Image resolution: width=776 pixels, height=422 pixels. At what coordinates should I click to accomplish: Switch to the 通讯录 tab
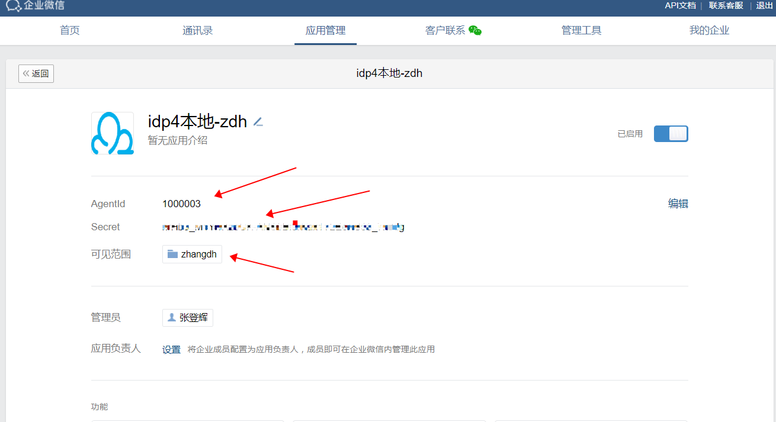(198, 31)
